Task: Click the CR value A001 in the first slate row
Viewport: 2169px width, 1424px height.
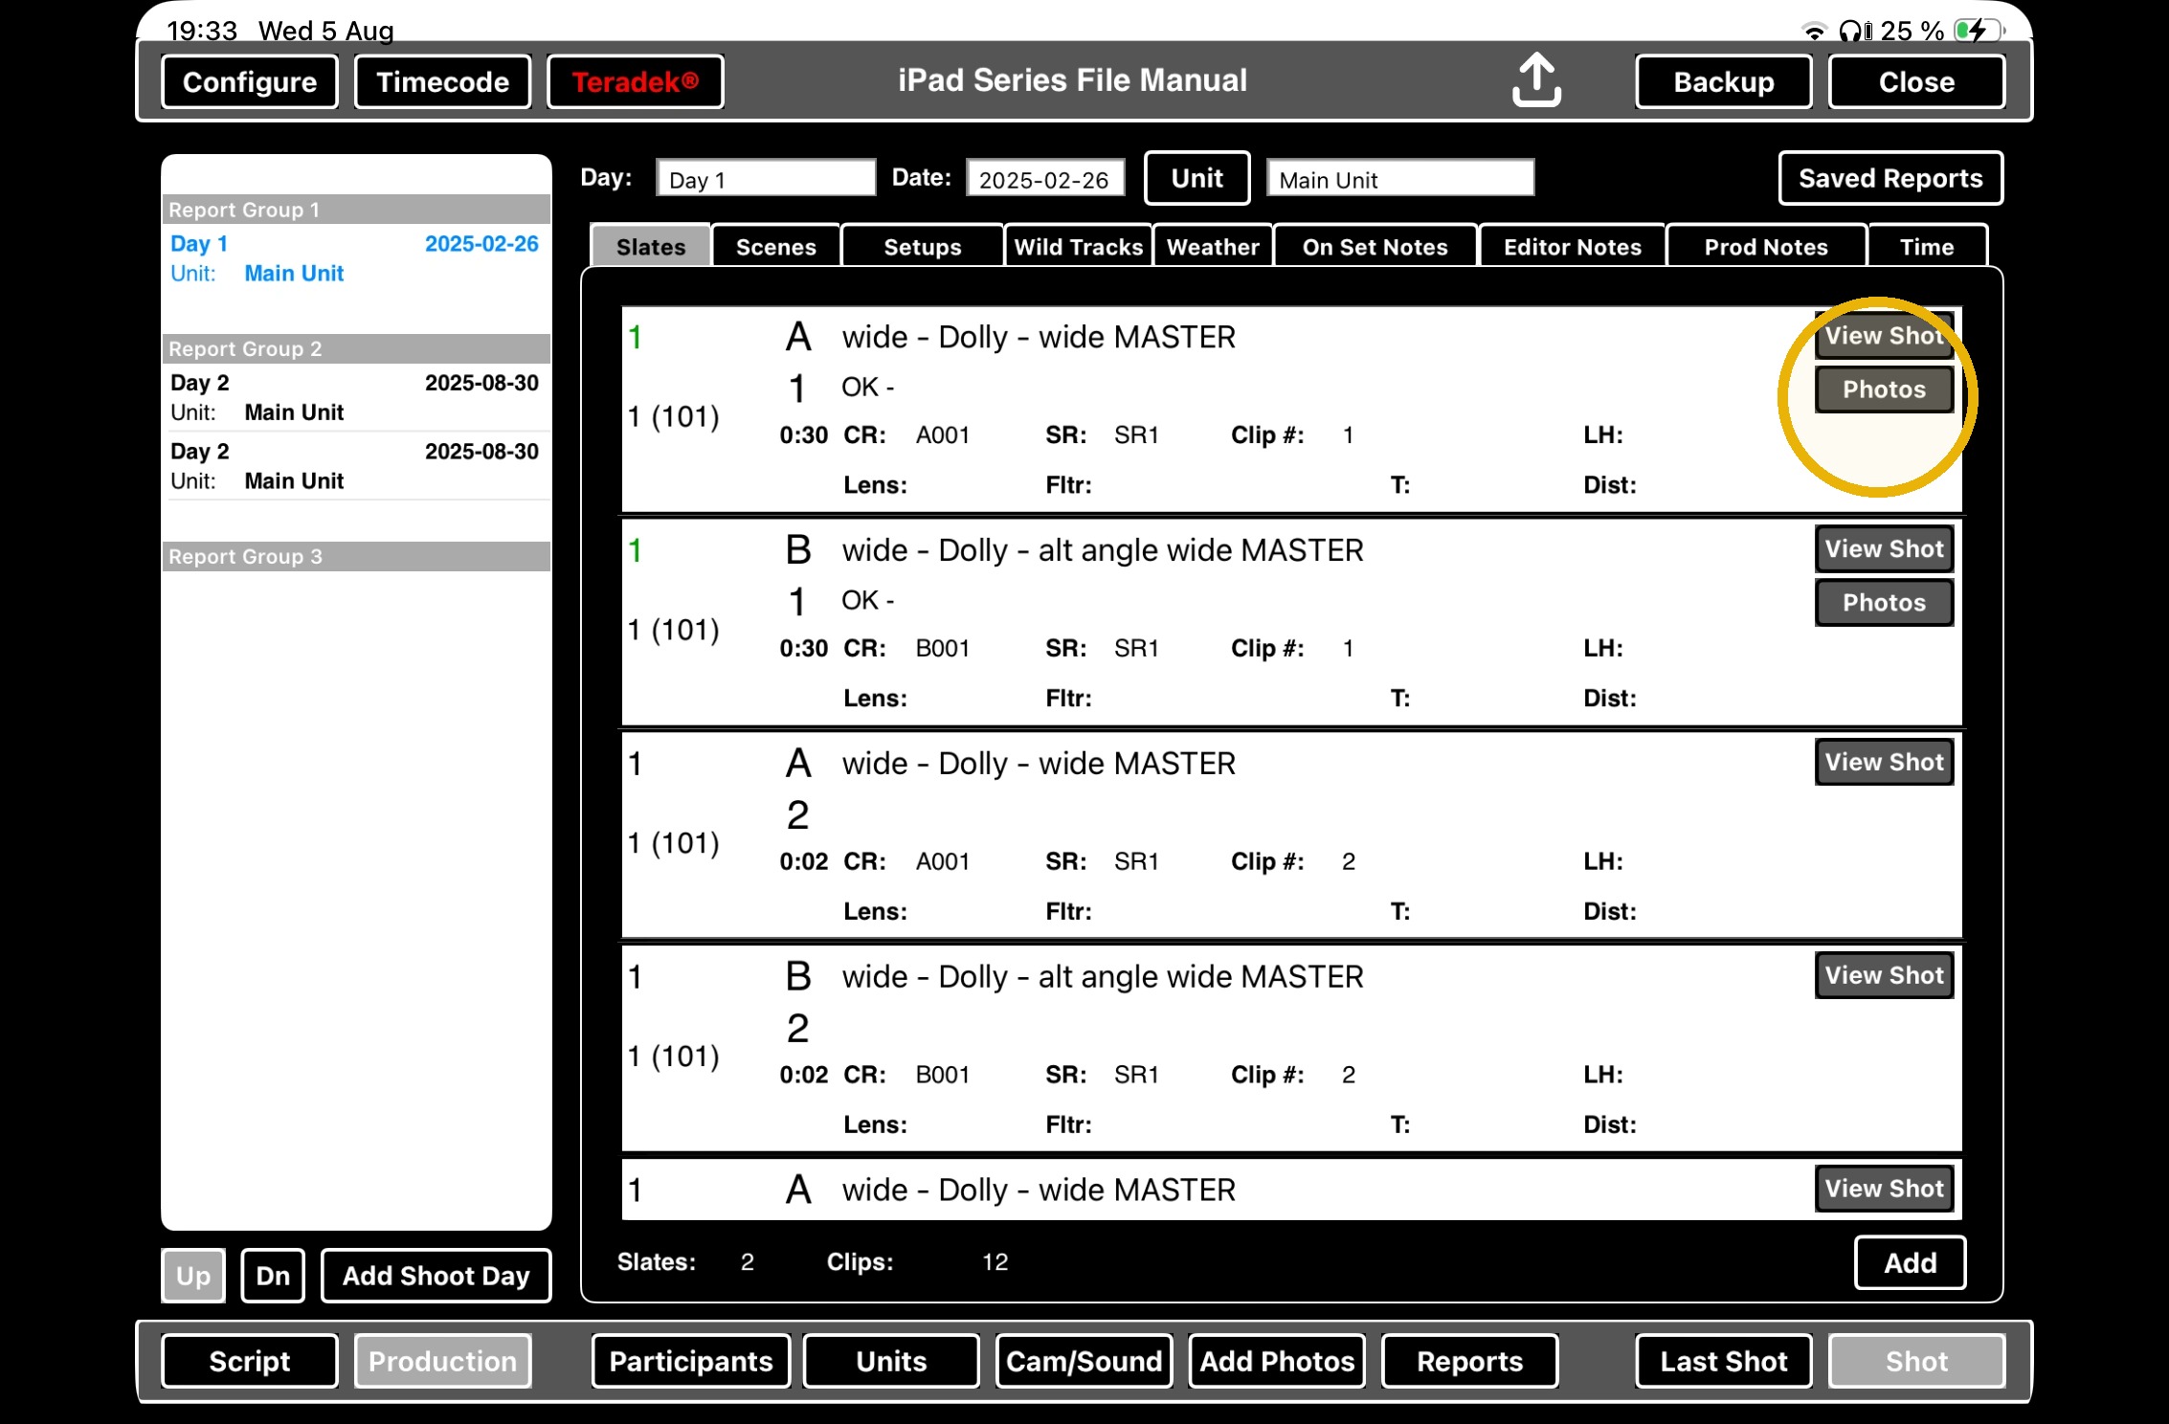Action: [943, 435]
